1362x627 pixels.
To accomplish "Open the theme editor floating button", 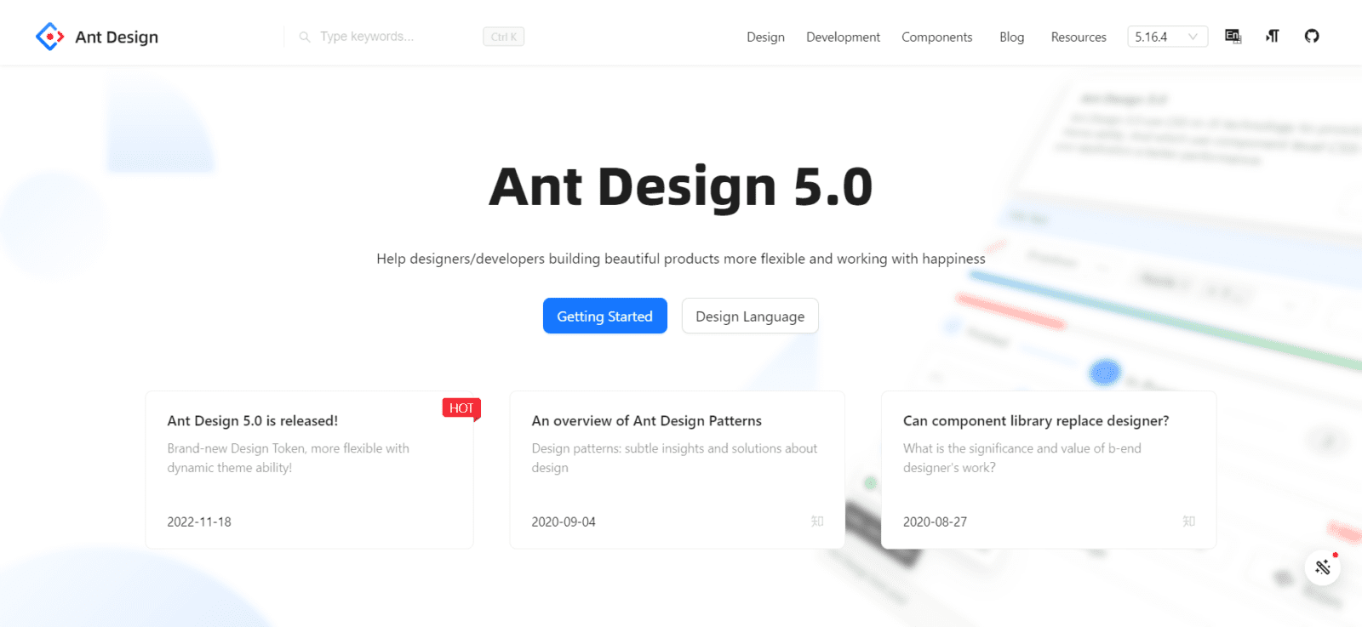I will pos(1323,567).
